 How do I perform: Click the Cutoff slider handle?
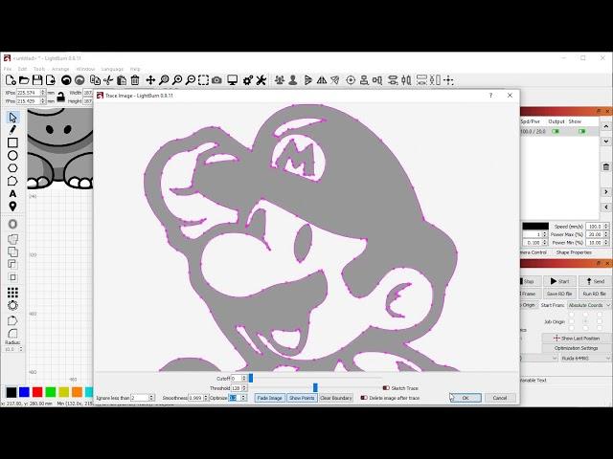pyautogui.click(x=251, y=378)
